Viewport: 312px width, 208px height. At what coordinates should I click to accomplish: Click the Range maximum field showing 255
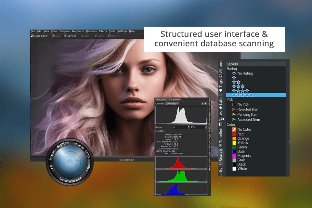198,127
